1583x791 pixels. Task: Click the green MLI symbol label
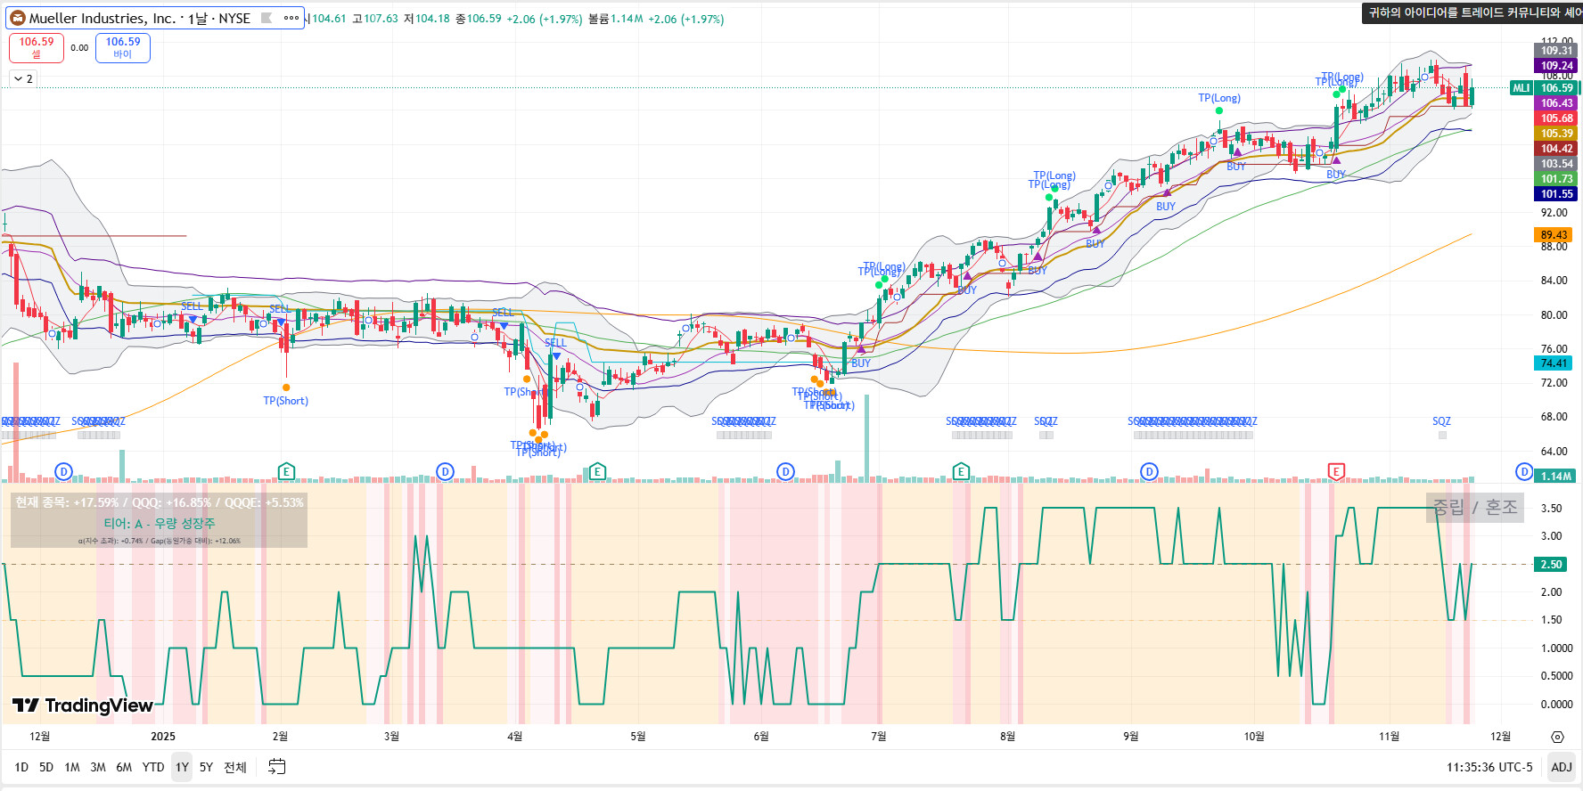pyautogui.click(x=1521, y=88)
